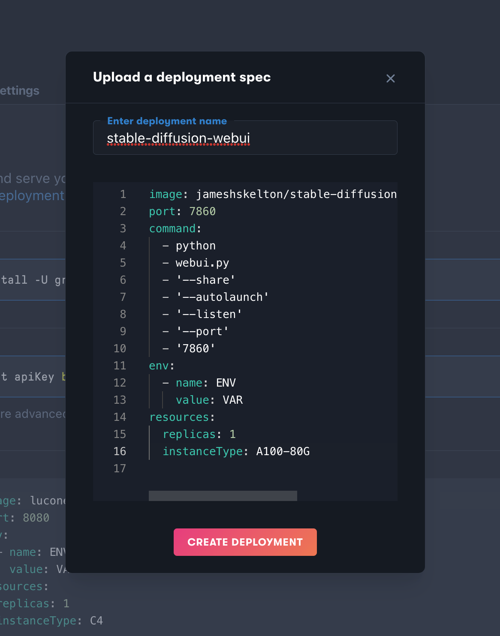Focus the deployment name input field
500x636 pixels.
coord(245,138)
